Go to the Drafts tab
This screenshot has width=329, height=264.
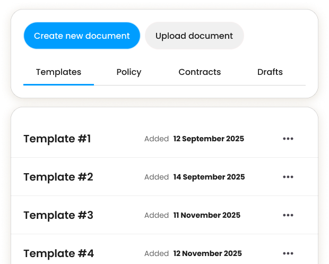coord(270,72)
